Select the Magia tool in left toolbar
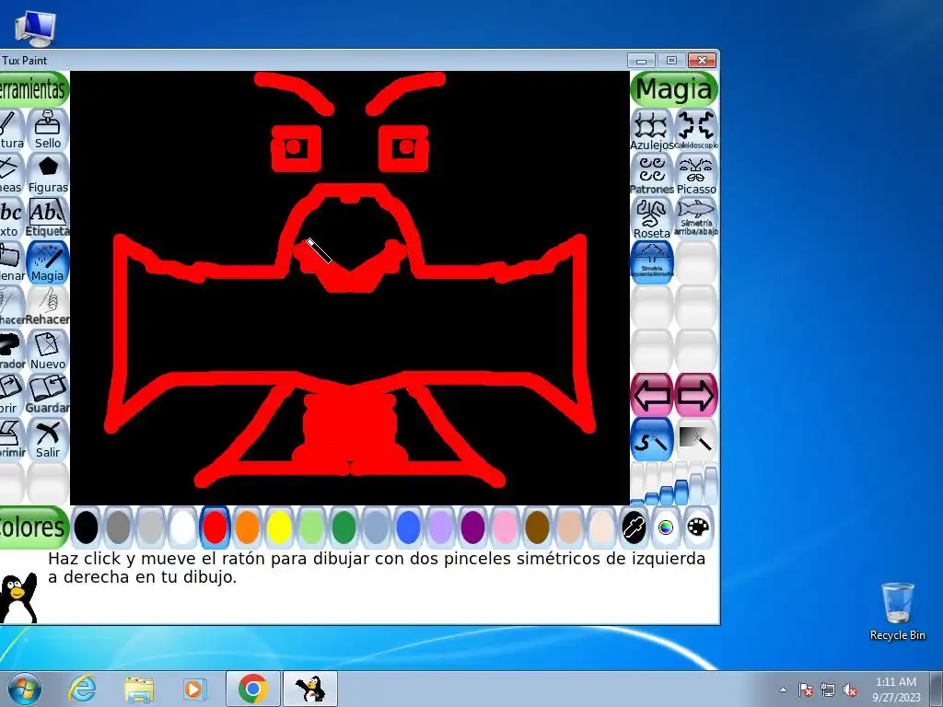Image resolution: width=943 pixels, height=707 pixels. pos(48,262)
